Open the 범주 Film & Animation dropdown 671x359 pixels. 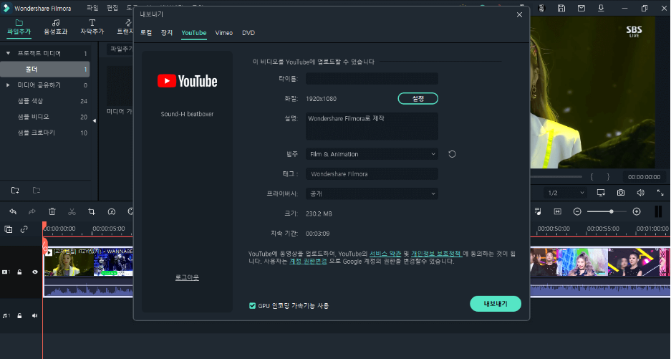372,154
